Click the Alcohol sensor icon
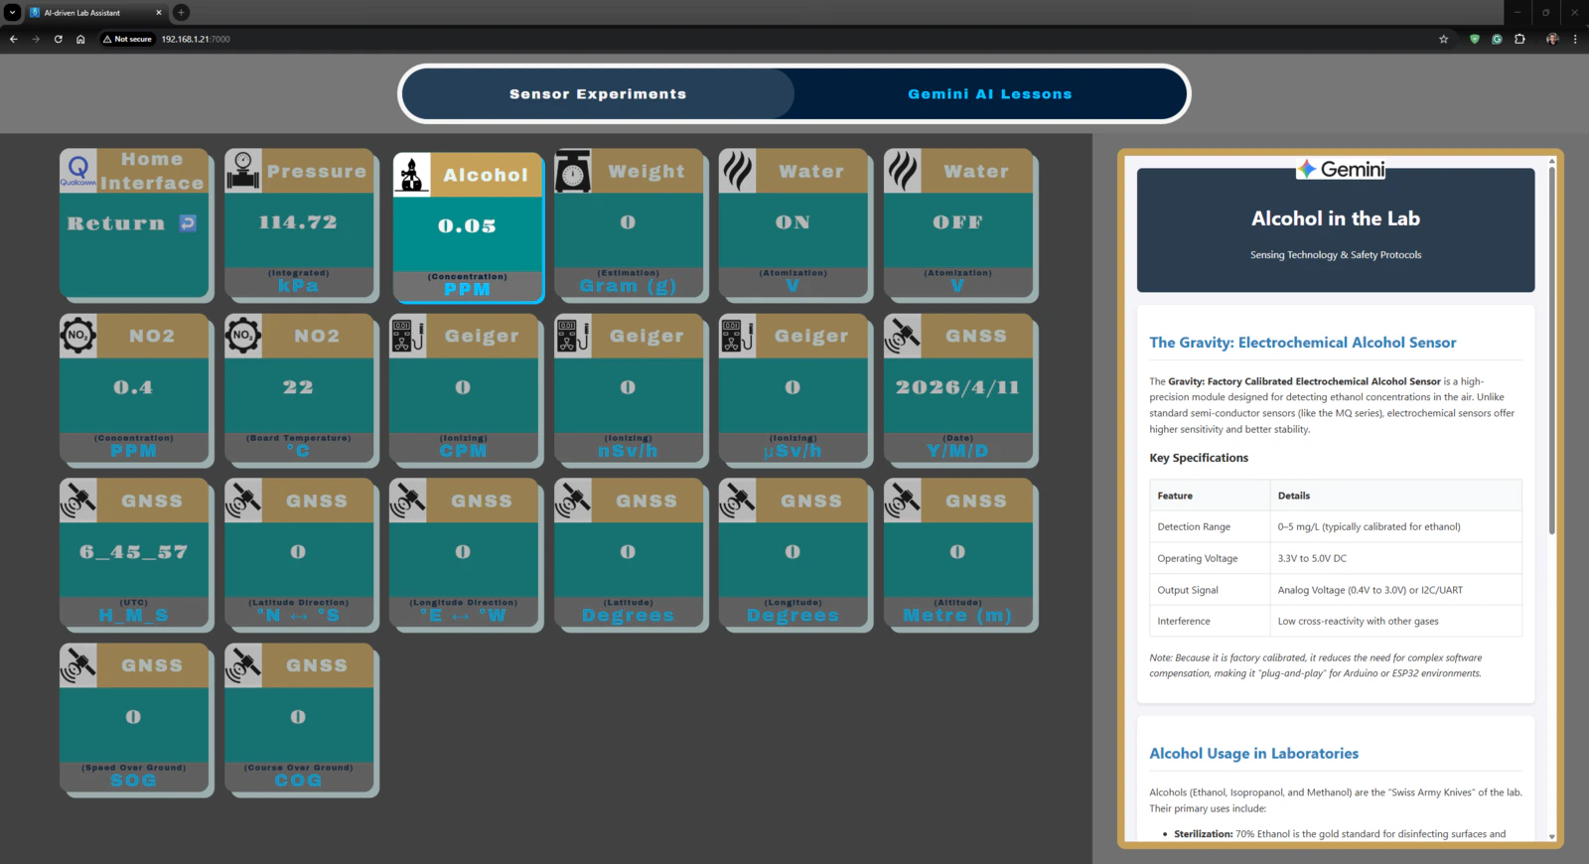 (x=412, y=174)
